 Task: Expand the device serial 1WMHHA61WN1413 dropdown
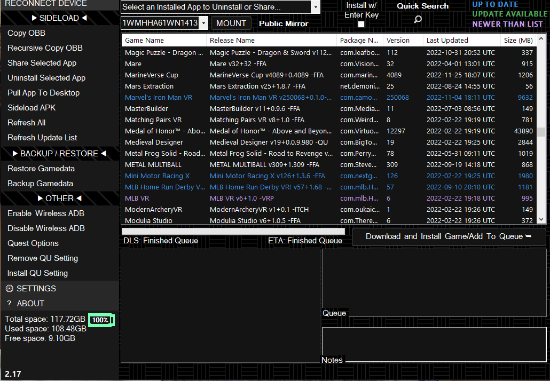203,23
